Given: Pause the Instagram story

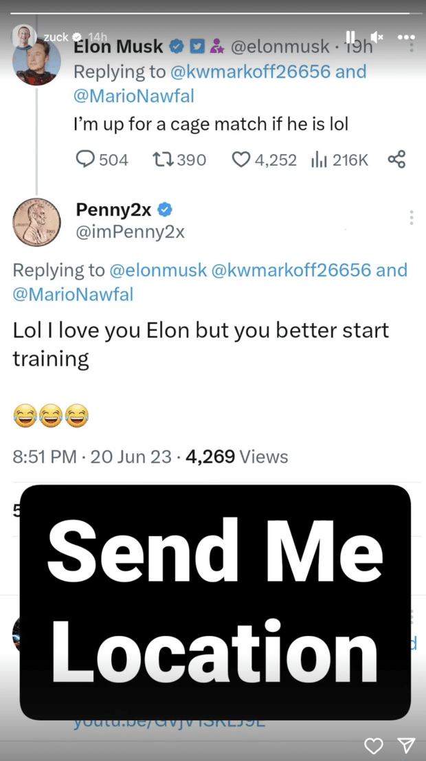Looking at the screenshot, I should coord(350,36).
